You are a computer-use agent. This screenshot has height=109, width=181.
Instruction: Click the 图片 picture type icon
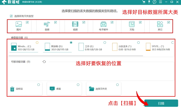pos(19,24)
